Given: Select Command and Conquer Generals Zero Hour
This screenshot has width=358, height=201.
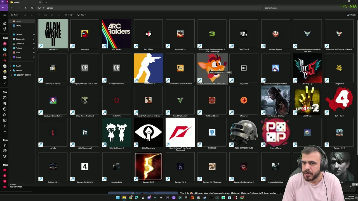Looking at the screenshot, I should pos(307,36).
